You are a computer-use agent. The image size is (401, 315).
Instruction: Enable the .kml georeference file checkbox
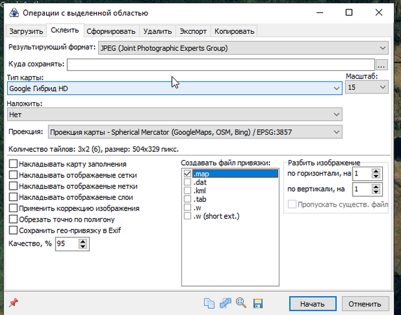(x=188, y=191)
